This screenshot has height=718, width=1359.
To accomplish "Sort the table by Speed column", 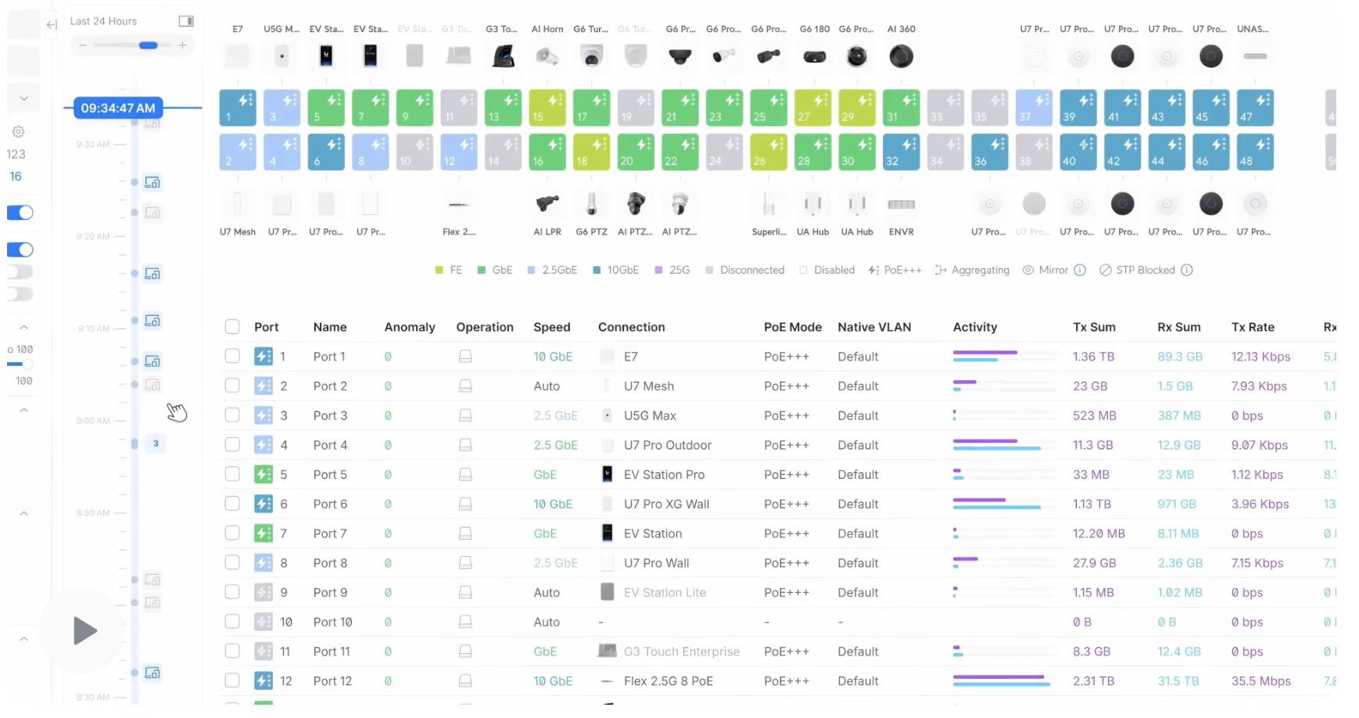I will [551, 327].
